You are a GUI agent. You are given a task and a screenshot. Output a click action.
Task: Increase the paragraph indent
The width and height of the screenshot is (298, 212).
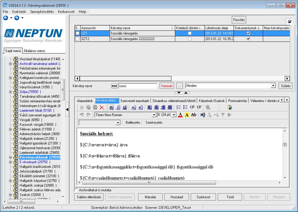[199, 108]
